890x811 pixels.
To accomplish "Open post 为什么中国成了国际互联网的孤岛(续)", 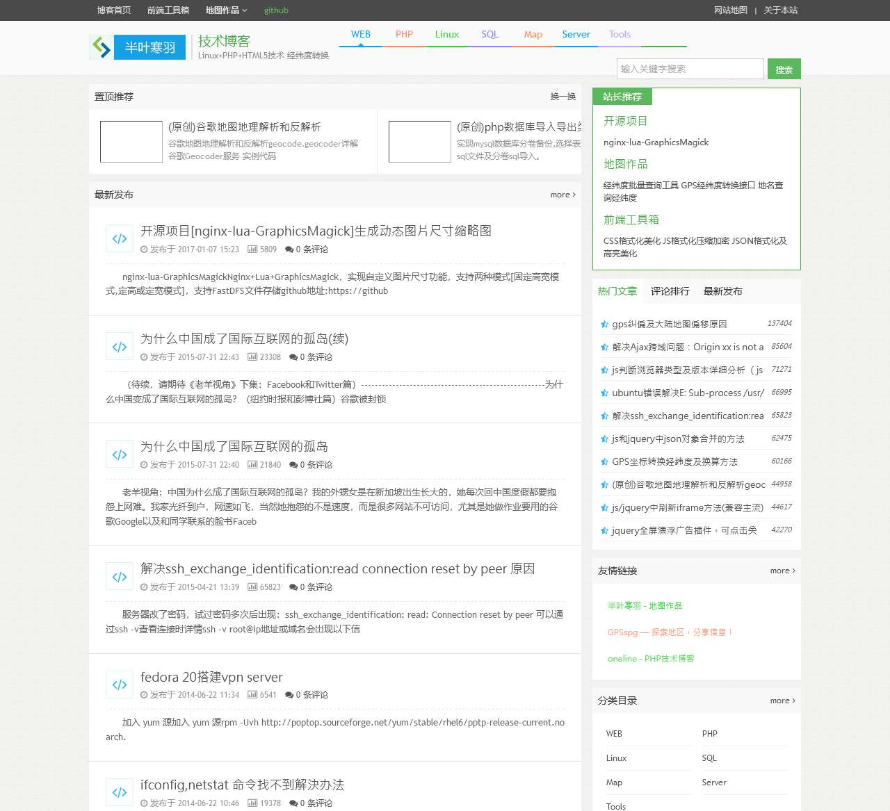I will click(x=244, y=338).
